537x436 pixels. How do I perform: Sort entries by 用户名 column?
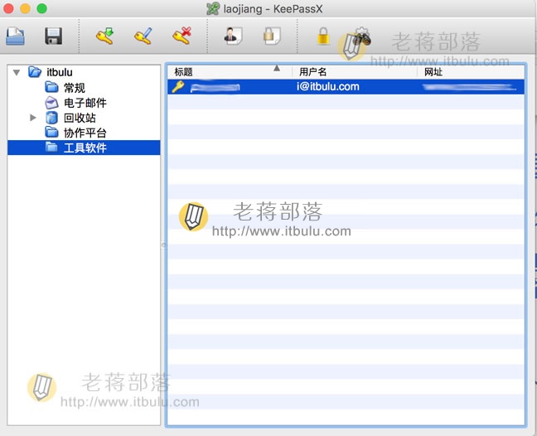(355, 72)
